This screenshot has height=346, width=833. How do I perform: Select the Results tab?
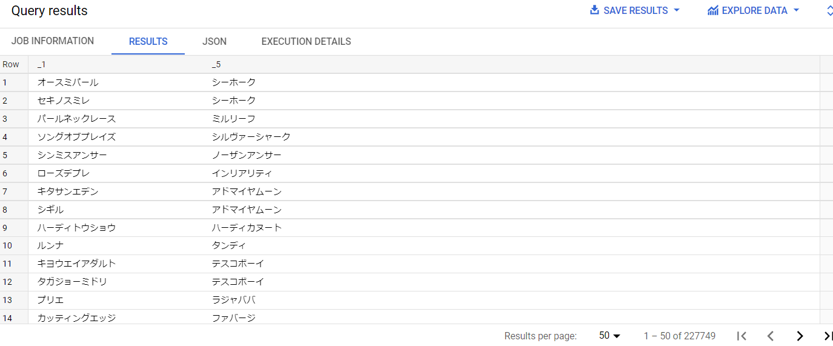[x=148, y=41]
